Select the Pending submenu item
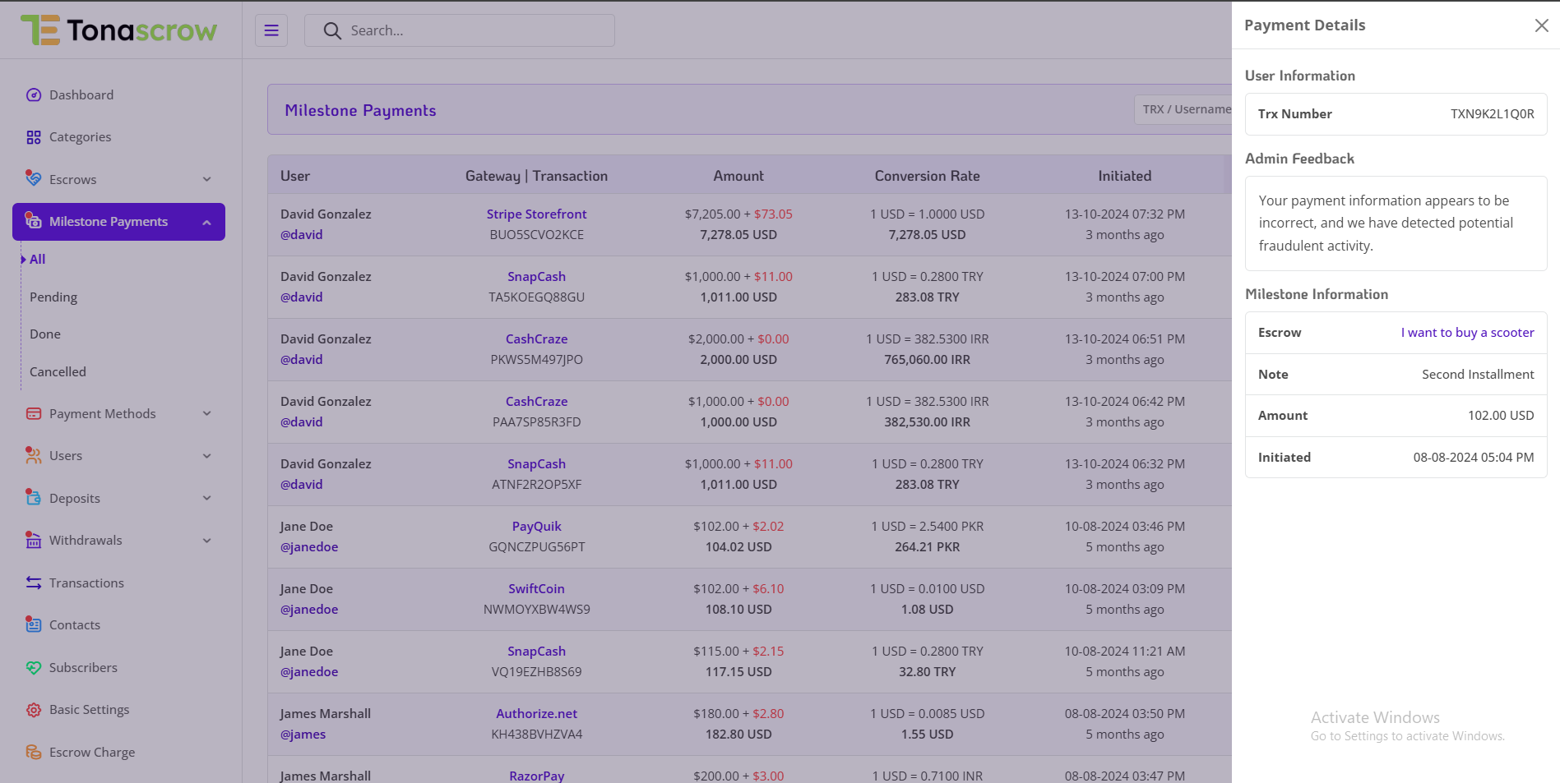Screen dimensions: 1560x783 pyautogui.click(x=53, y=297)
